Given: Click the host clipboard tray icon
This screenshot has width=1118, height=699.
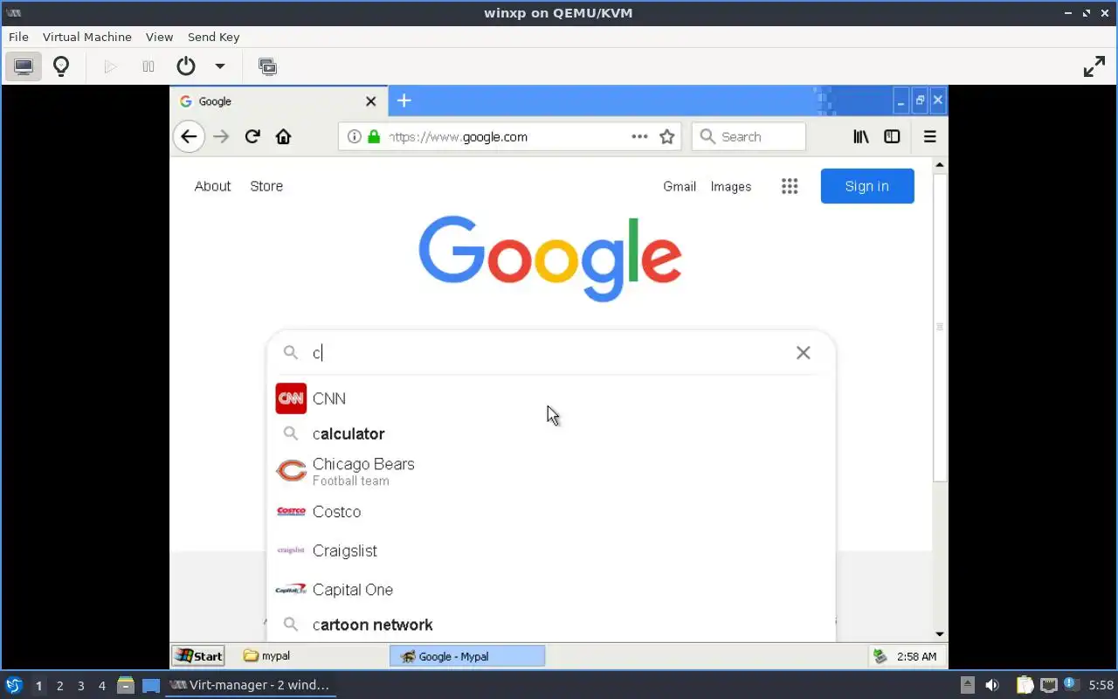Looking at the screenshot, I should point(1025,685).
